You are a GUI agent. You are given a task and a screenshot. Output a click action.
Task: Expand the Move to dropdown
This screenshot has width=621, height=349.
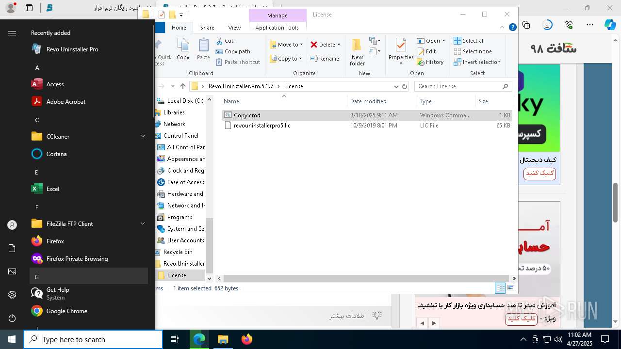(x=301, y=45)
